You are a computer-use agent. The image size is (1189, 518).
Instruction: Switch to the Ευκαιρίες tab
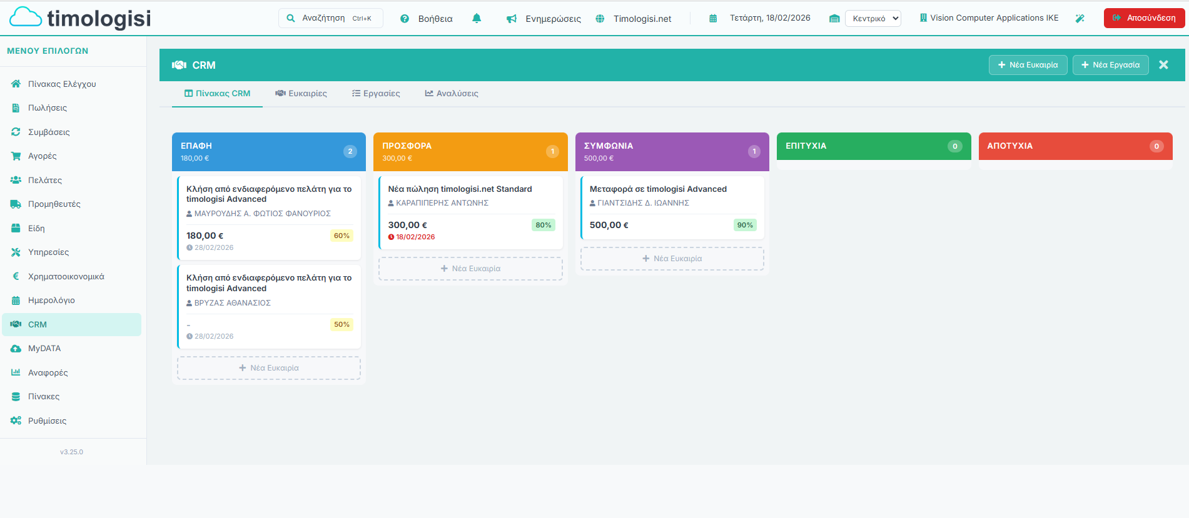301,94
